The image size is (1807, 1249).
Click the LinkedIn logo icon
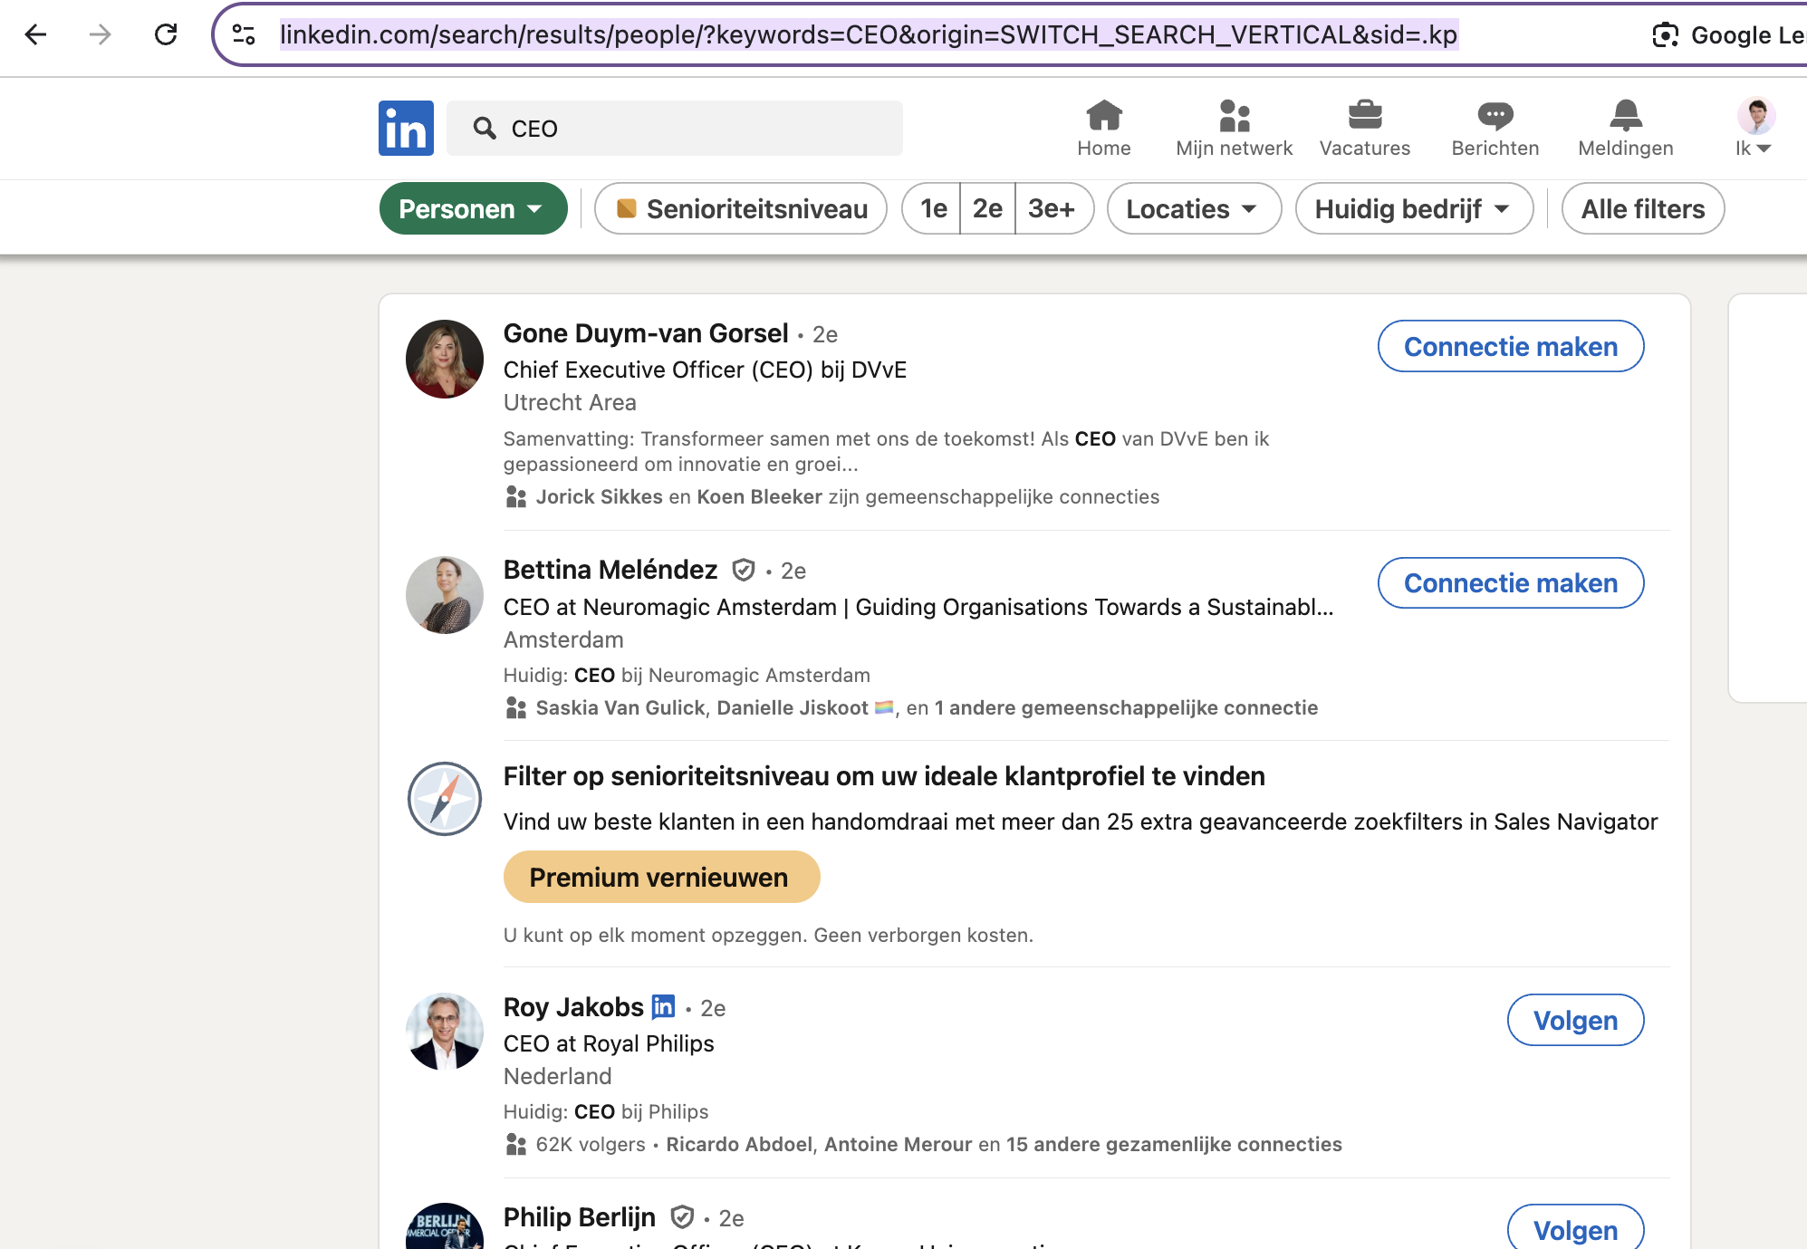click(406, 129)
